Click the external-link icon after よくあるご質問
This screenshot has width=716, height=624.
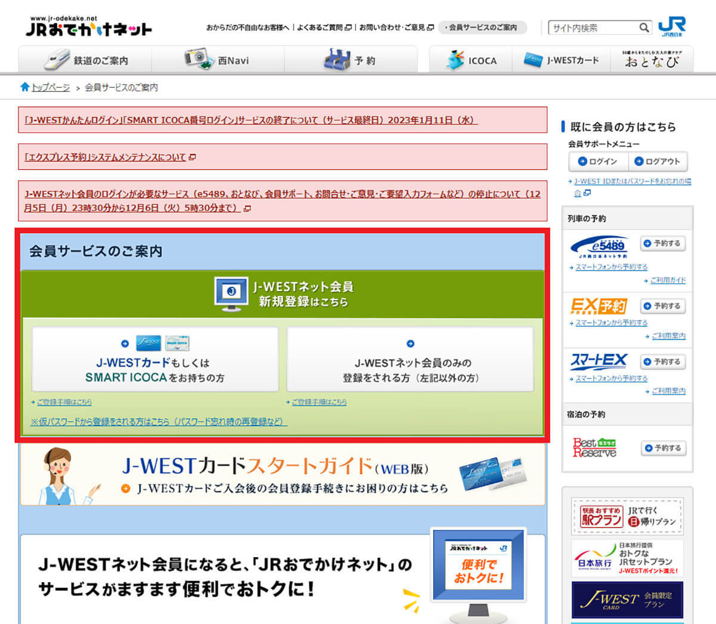pos(348,27)
